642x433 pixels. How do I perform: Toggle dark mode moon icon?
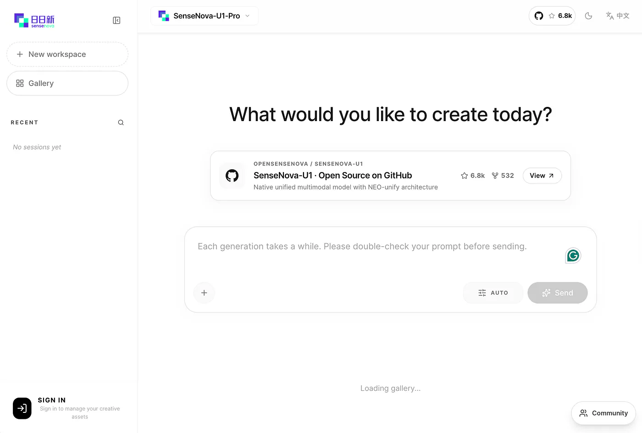[589, 16]
